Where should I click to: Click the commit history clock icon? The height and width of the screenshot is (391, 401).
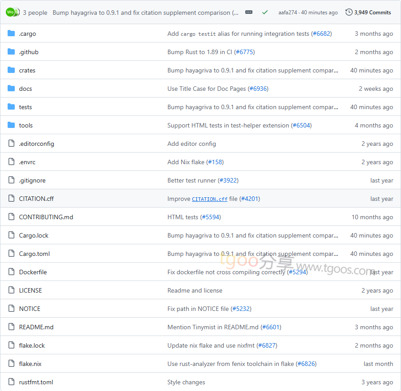[x=349, y=13]
